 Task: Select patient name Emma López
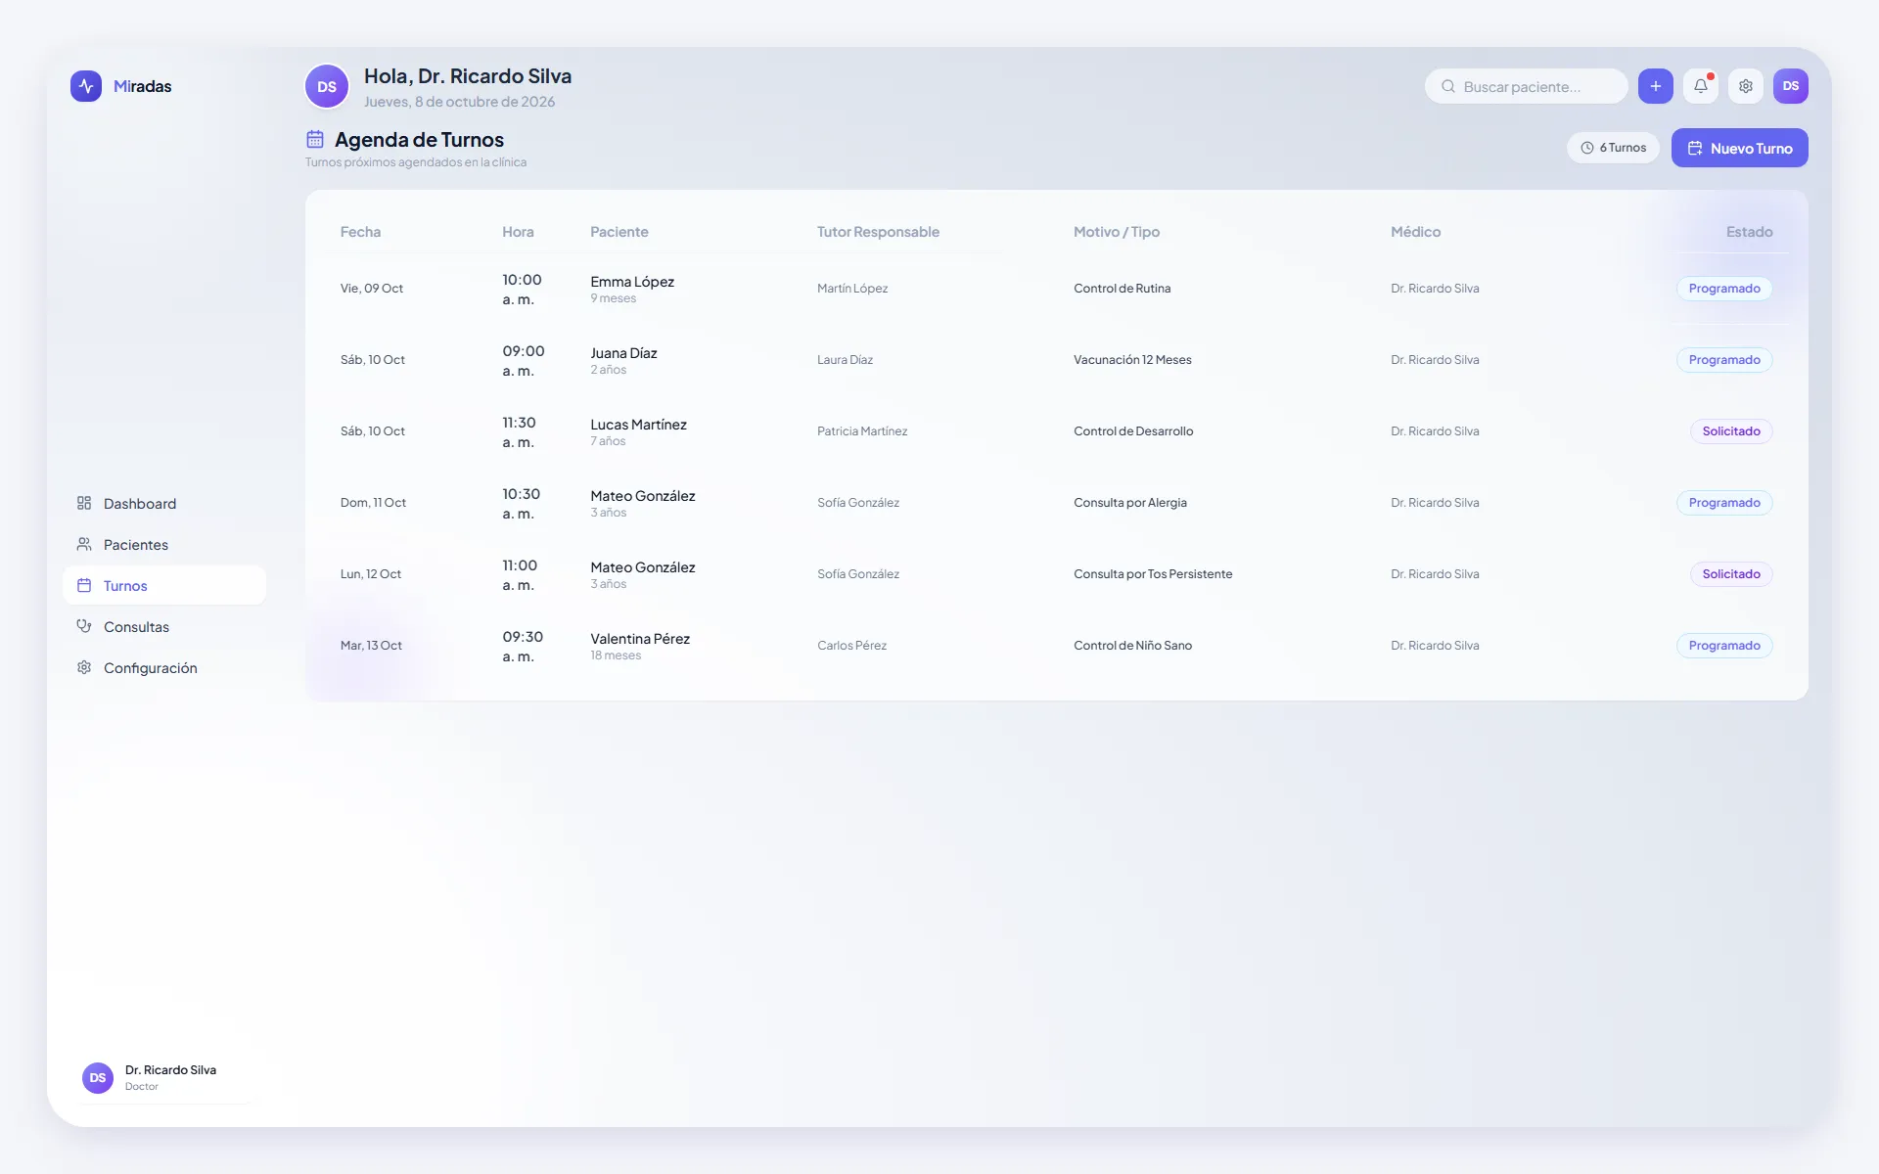pyautogui.click(x=632, y=282)
